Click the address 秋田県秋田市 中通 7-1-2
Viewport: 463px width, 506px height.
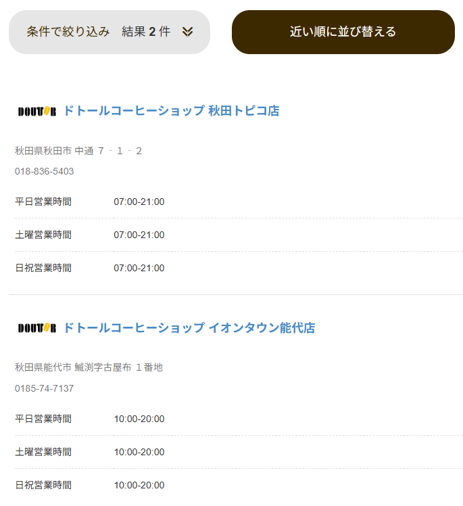[78, 151]
